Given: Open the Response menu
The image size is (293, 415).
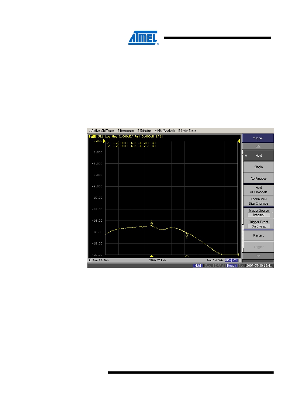Looking at the screenshot, I should pos(125,131).
